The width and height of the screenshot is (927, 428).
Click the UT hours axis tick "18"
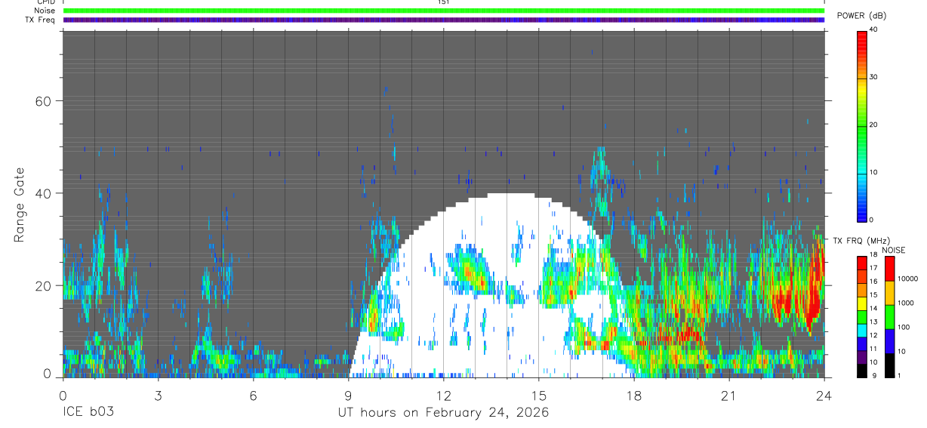(633, 396)
